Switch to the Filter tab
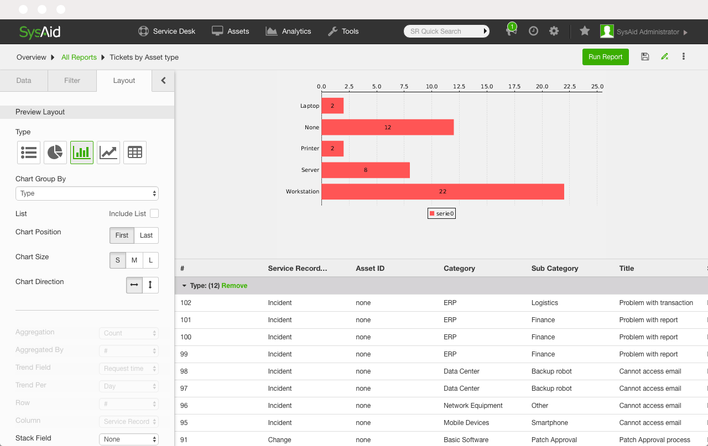708x446 pixels. 72,81
